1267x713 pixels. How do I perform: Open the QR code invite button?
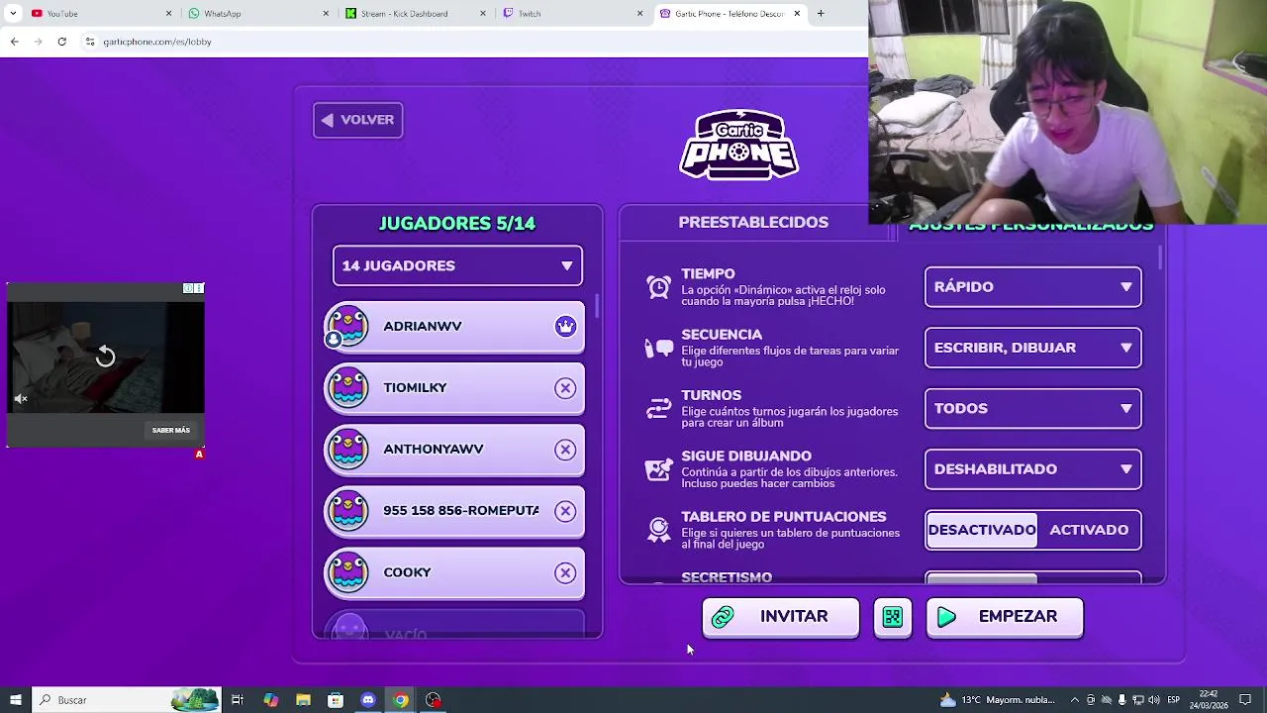pyautogui.click(x=893, y=617)
